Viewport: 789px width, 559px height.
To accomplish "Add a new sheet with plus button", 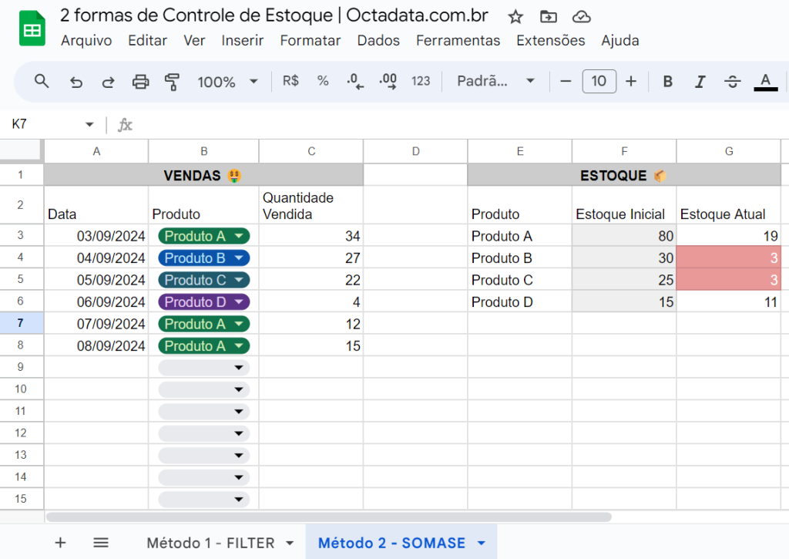I will [60, 543].
